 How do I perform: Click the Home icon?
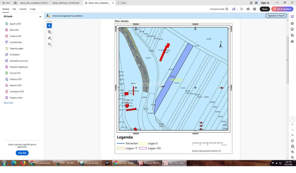tap(15, 3)
